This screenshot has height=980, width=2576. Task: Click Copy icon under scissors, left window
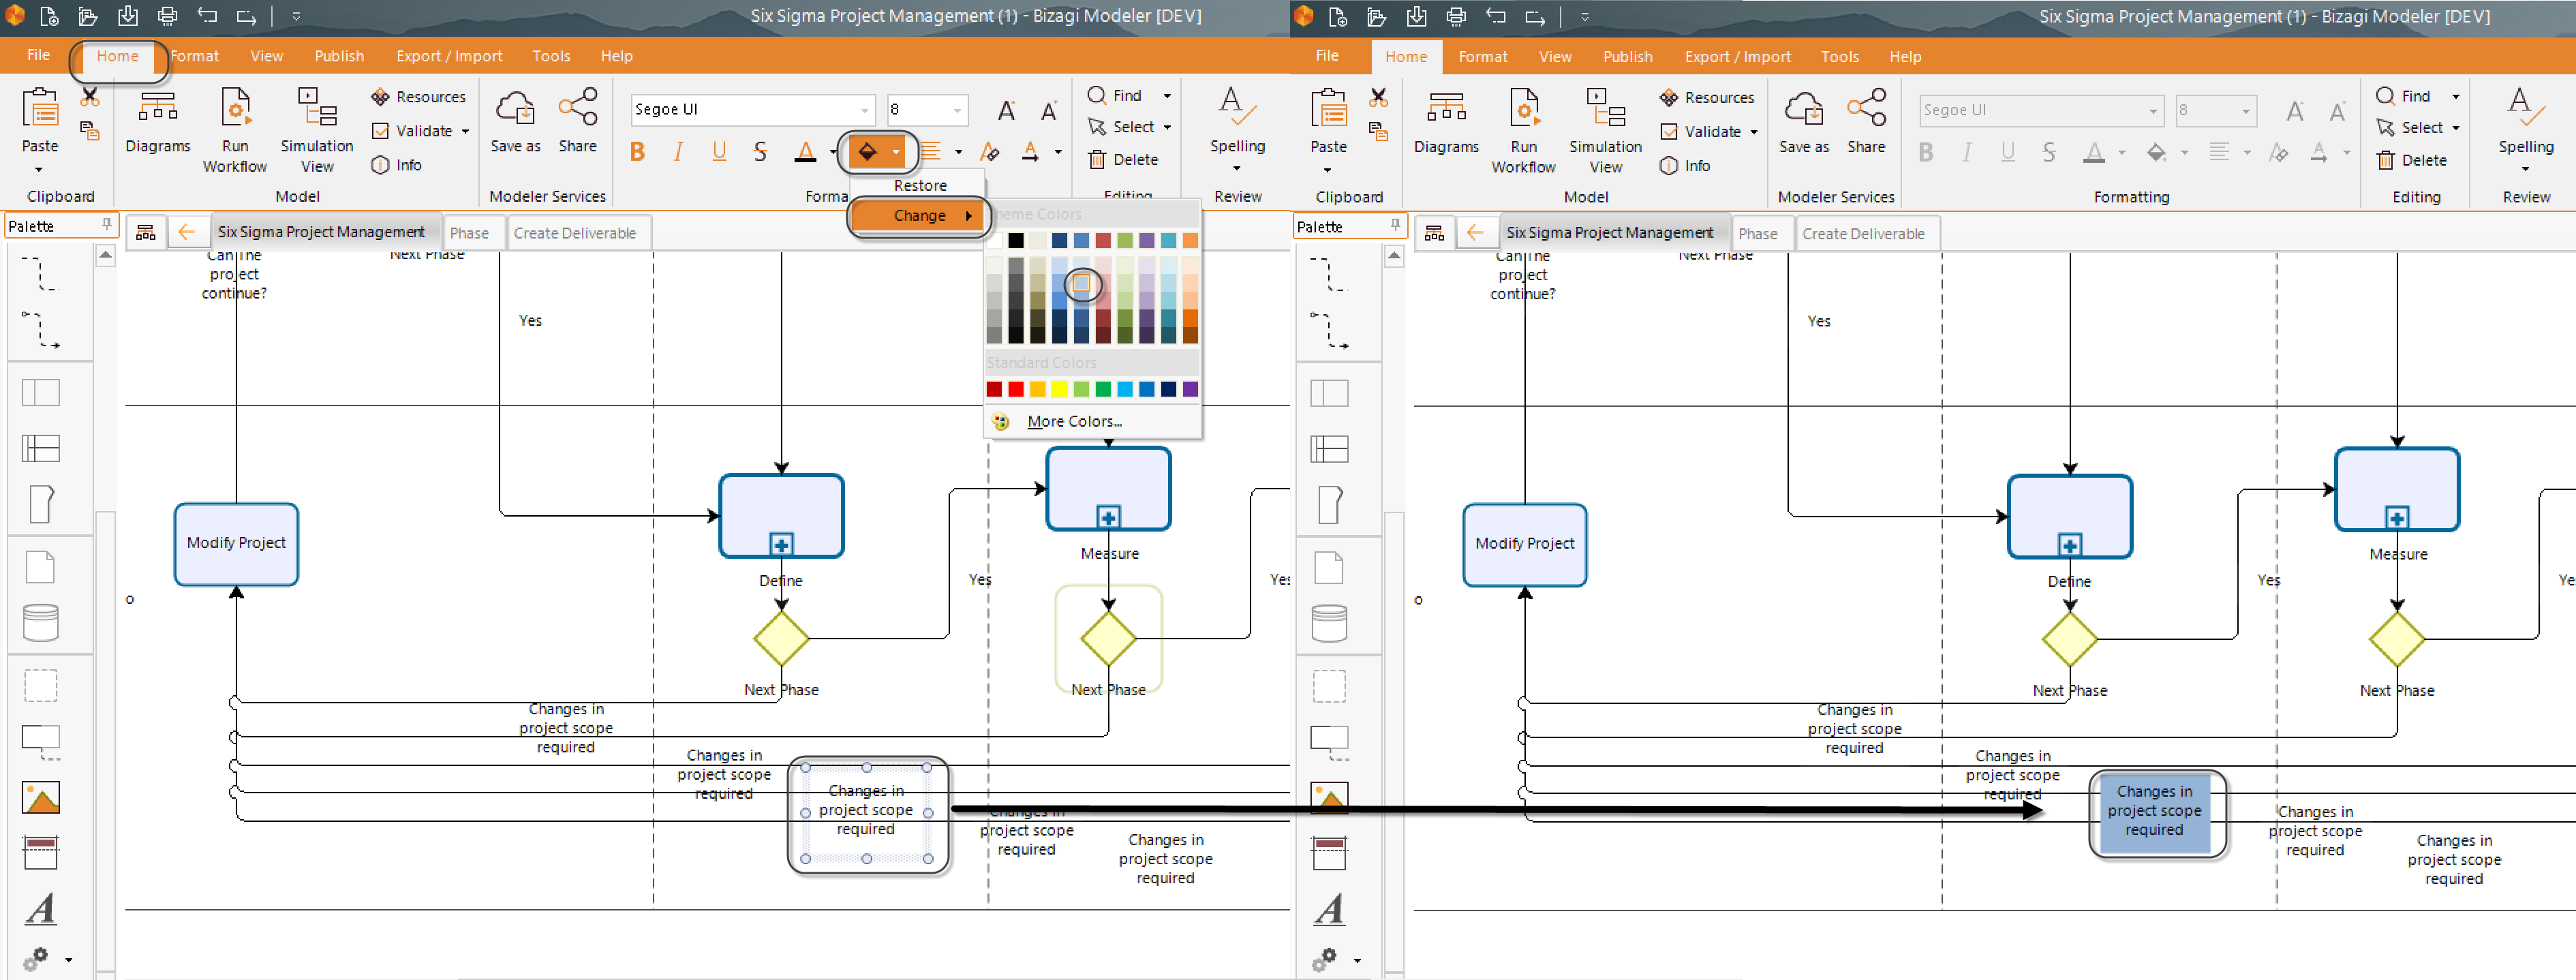click(90, 130)
